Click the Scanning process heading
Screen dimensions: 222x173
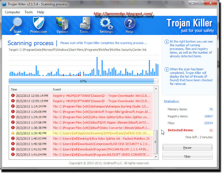[x=31, y=43]
